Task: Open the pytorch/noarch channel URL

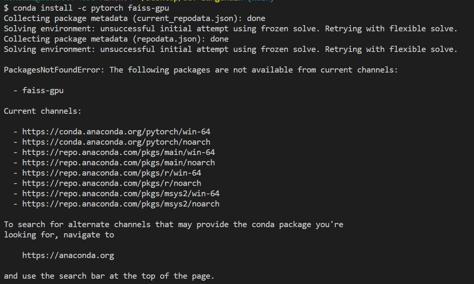Action: (x=116, y=142)
